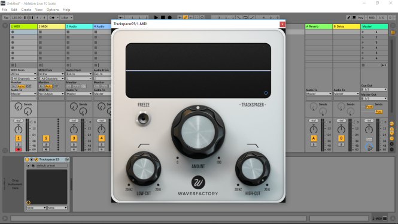Fold Trackspacer25 device using triangle icon
Image resolution: width=398 pixels, height=224 pixels.
coord(32,159)
